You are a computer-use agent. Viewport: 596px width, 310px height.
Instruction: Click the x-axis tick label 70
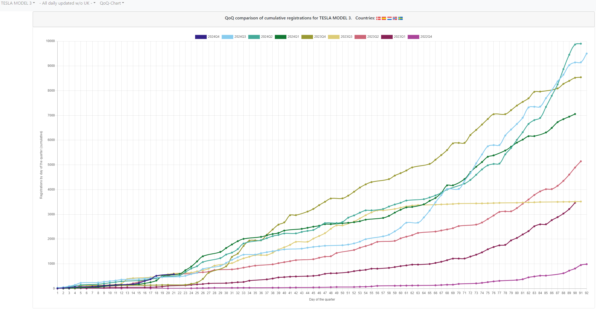(459, 293)
